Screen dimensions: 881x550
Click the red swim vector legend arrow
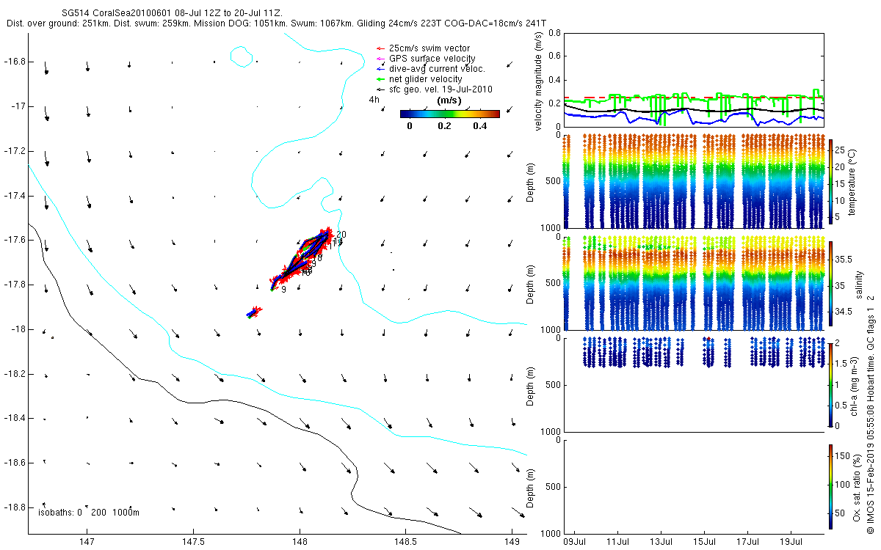click(380, 48)
